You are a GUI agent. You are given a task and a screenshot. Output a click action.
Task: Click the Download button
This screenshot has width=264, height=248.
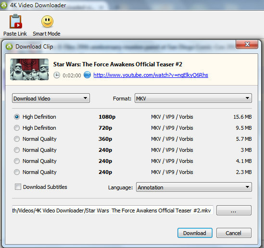pos(195,233)
